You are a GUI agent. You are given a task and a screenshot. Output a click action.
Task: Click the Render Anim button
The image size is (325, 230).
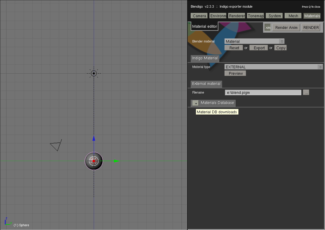point(286,27)
